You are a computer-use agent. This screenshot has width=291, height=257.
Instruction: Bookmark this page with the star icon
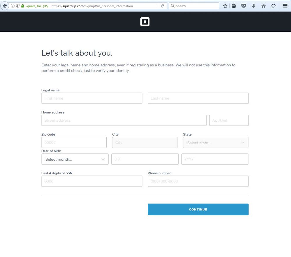(225, 6)
